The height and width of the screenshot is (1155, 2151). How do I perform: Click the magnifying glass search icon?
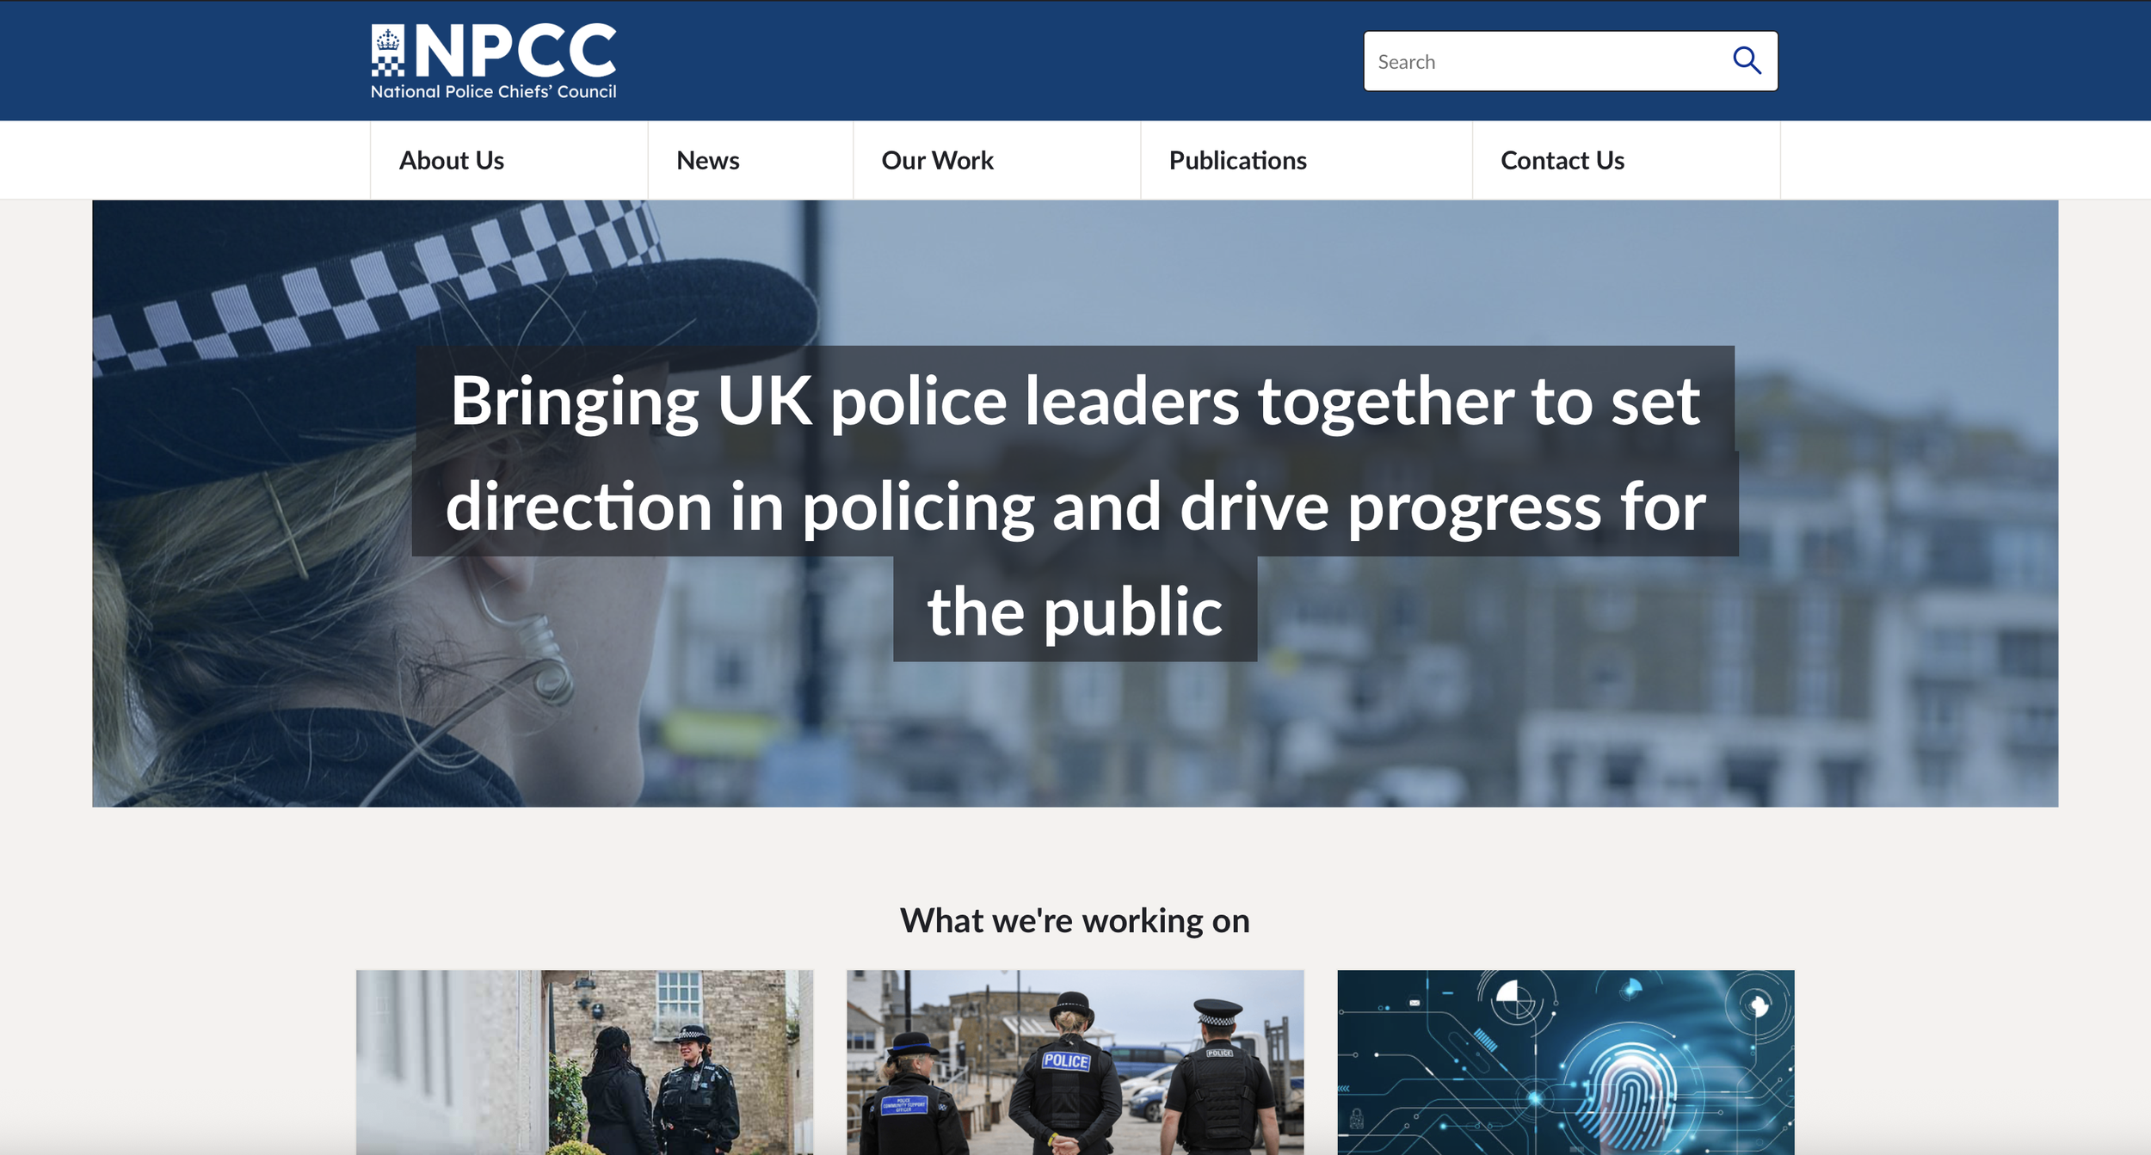click(x=1746, y=61)
